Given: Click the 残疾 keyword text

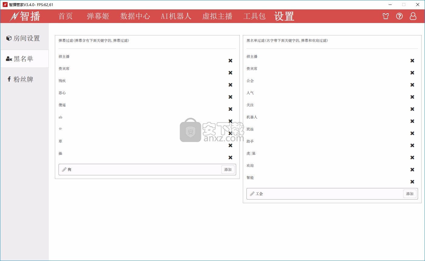Looking at the screenshot, I should (62, 81).
